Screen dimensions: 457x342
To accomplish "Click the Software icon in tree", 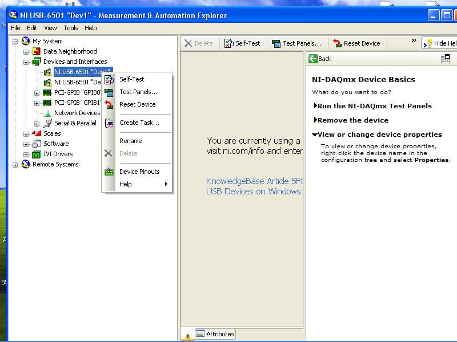I will point(37,144).
